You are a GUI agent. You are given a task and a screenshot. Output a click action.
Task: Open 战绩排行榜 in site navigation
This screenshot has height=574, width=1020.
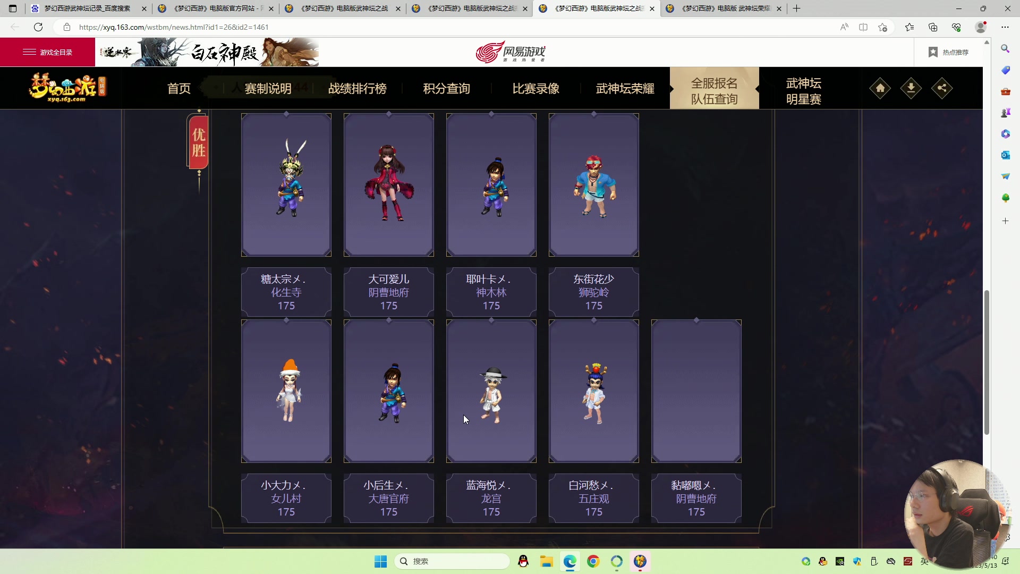[x=357, y=88]
